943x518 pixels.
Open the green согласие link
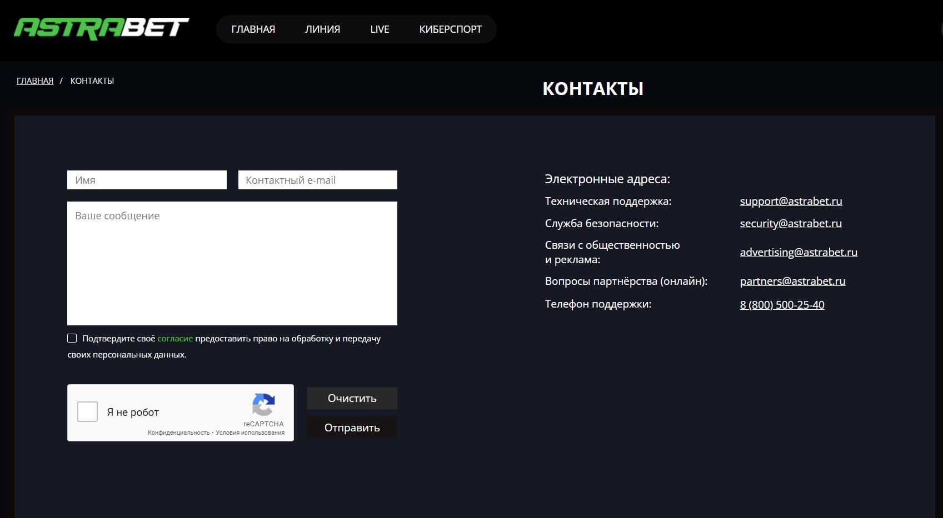point(175,339)
